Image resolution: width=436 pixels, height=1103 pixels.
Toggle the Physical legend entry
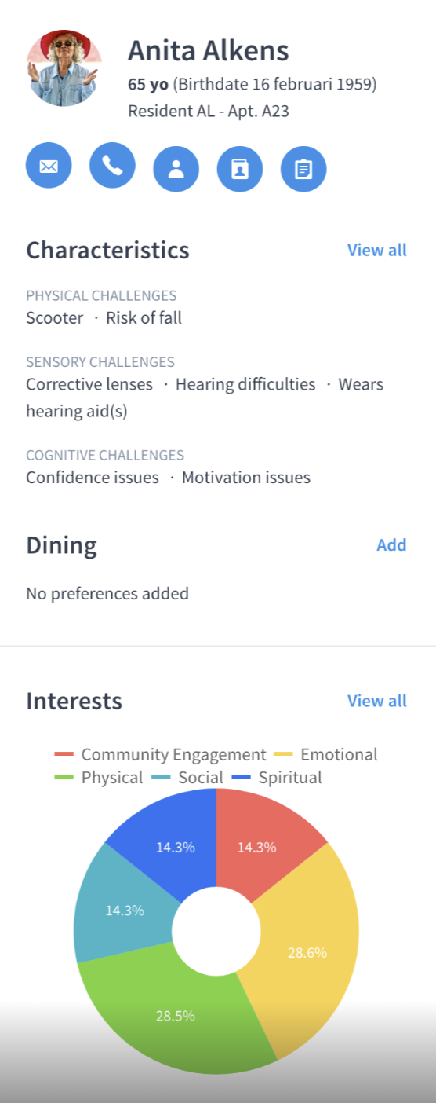click(99, 778)
